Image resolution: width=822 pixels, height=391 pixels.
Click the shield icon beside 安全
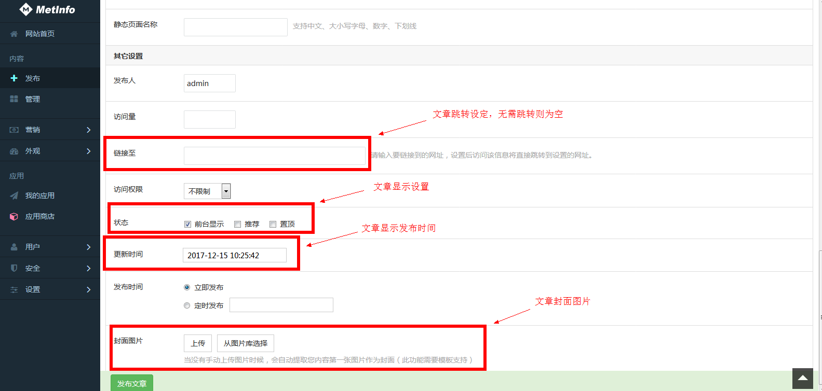pos(14,268)
